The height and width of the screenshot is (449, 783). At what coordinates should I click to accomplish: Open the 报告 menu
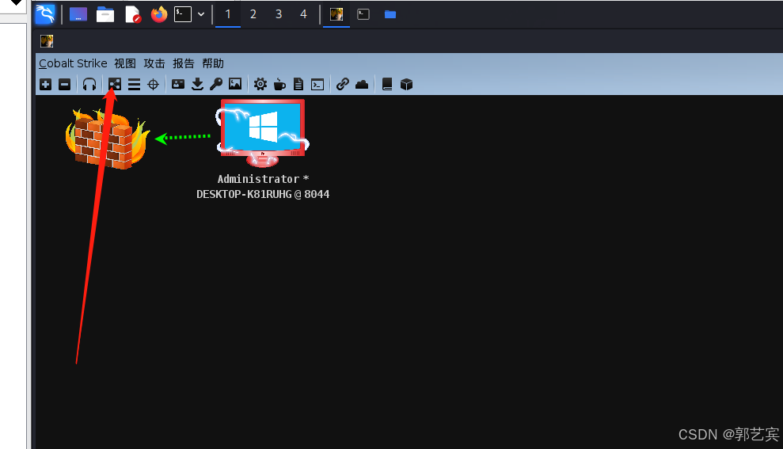click(183, 63)
